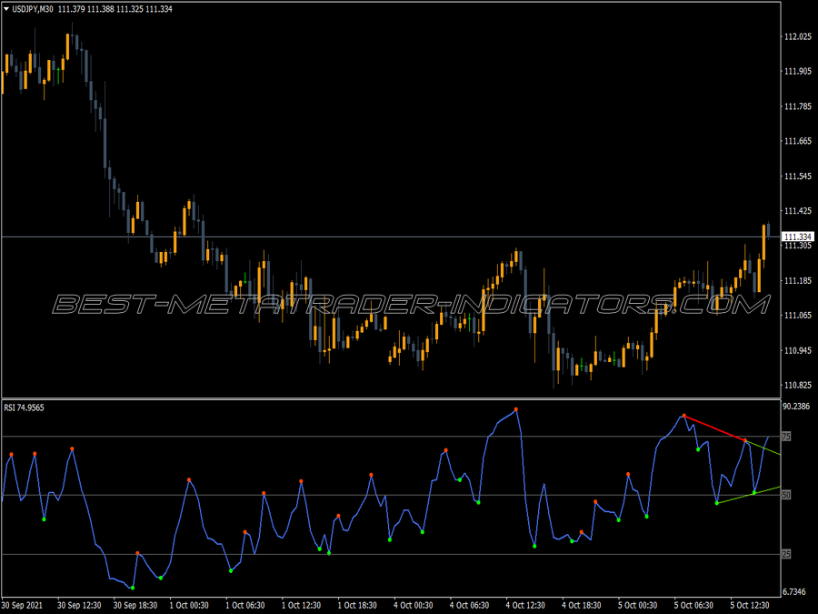The width and height of the screenshot is (818, 614).
Task: Click the 1 Oct 00:30 time label
Action: (x=189, y=605)
